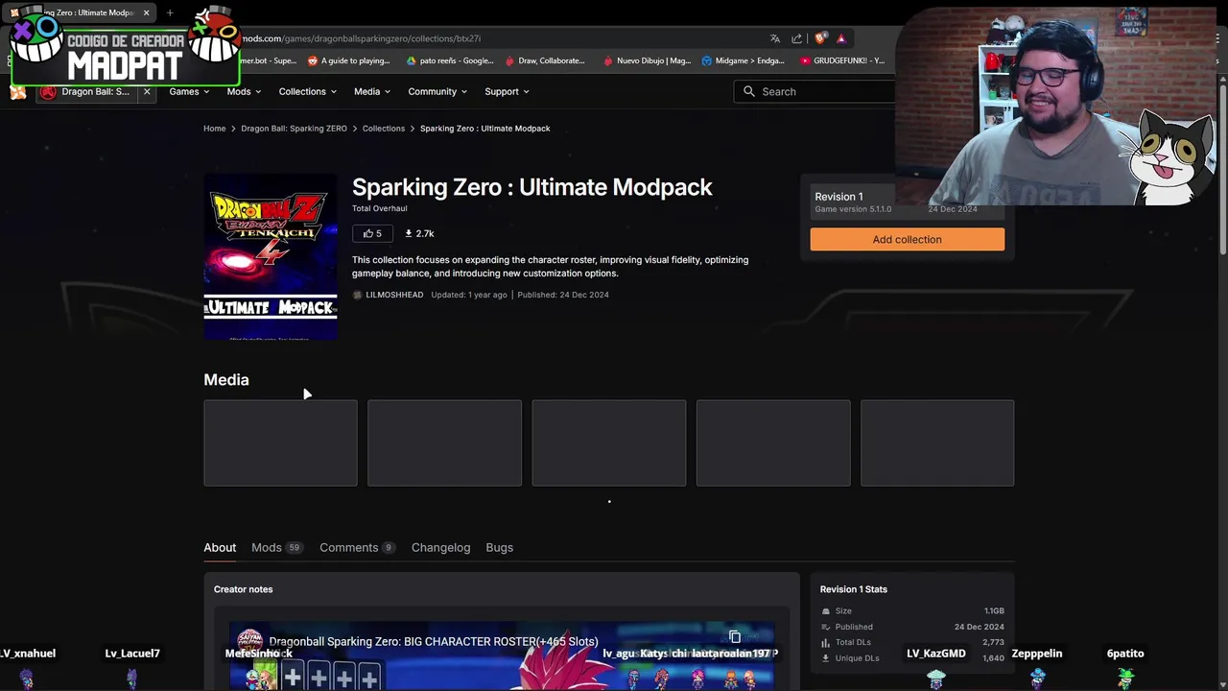
Task: Click the search magnifier icon
Action: [x=749, y=91]
